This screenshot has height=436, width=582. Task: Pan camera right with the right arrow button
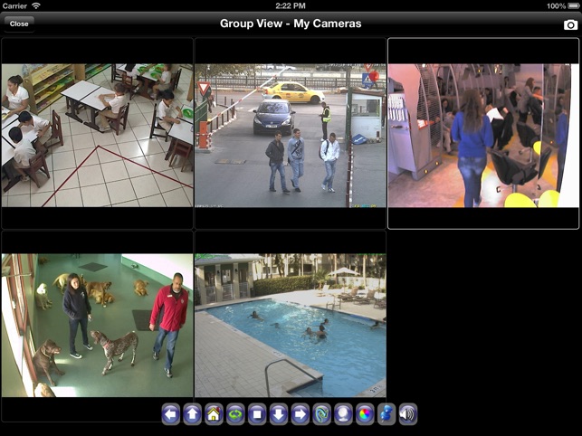tap(300, 414)
